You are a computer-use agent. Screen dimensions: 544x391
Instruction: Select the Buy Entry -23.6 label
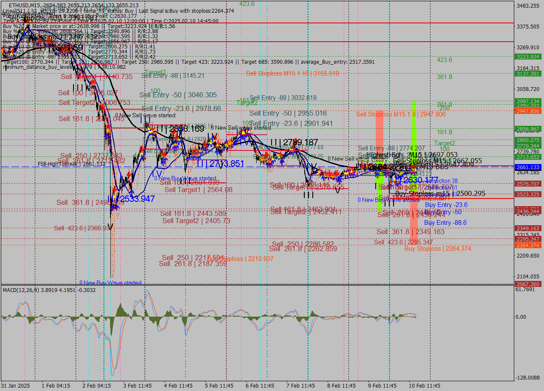point(446,205)
